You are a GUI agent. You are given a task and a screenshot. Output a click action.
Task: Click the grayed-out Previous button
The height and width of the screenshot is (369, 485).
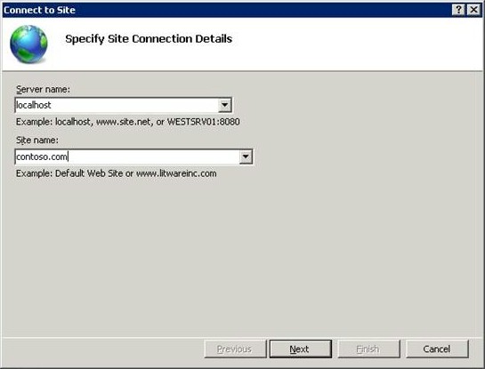click(235, 349)
